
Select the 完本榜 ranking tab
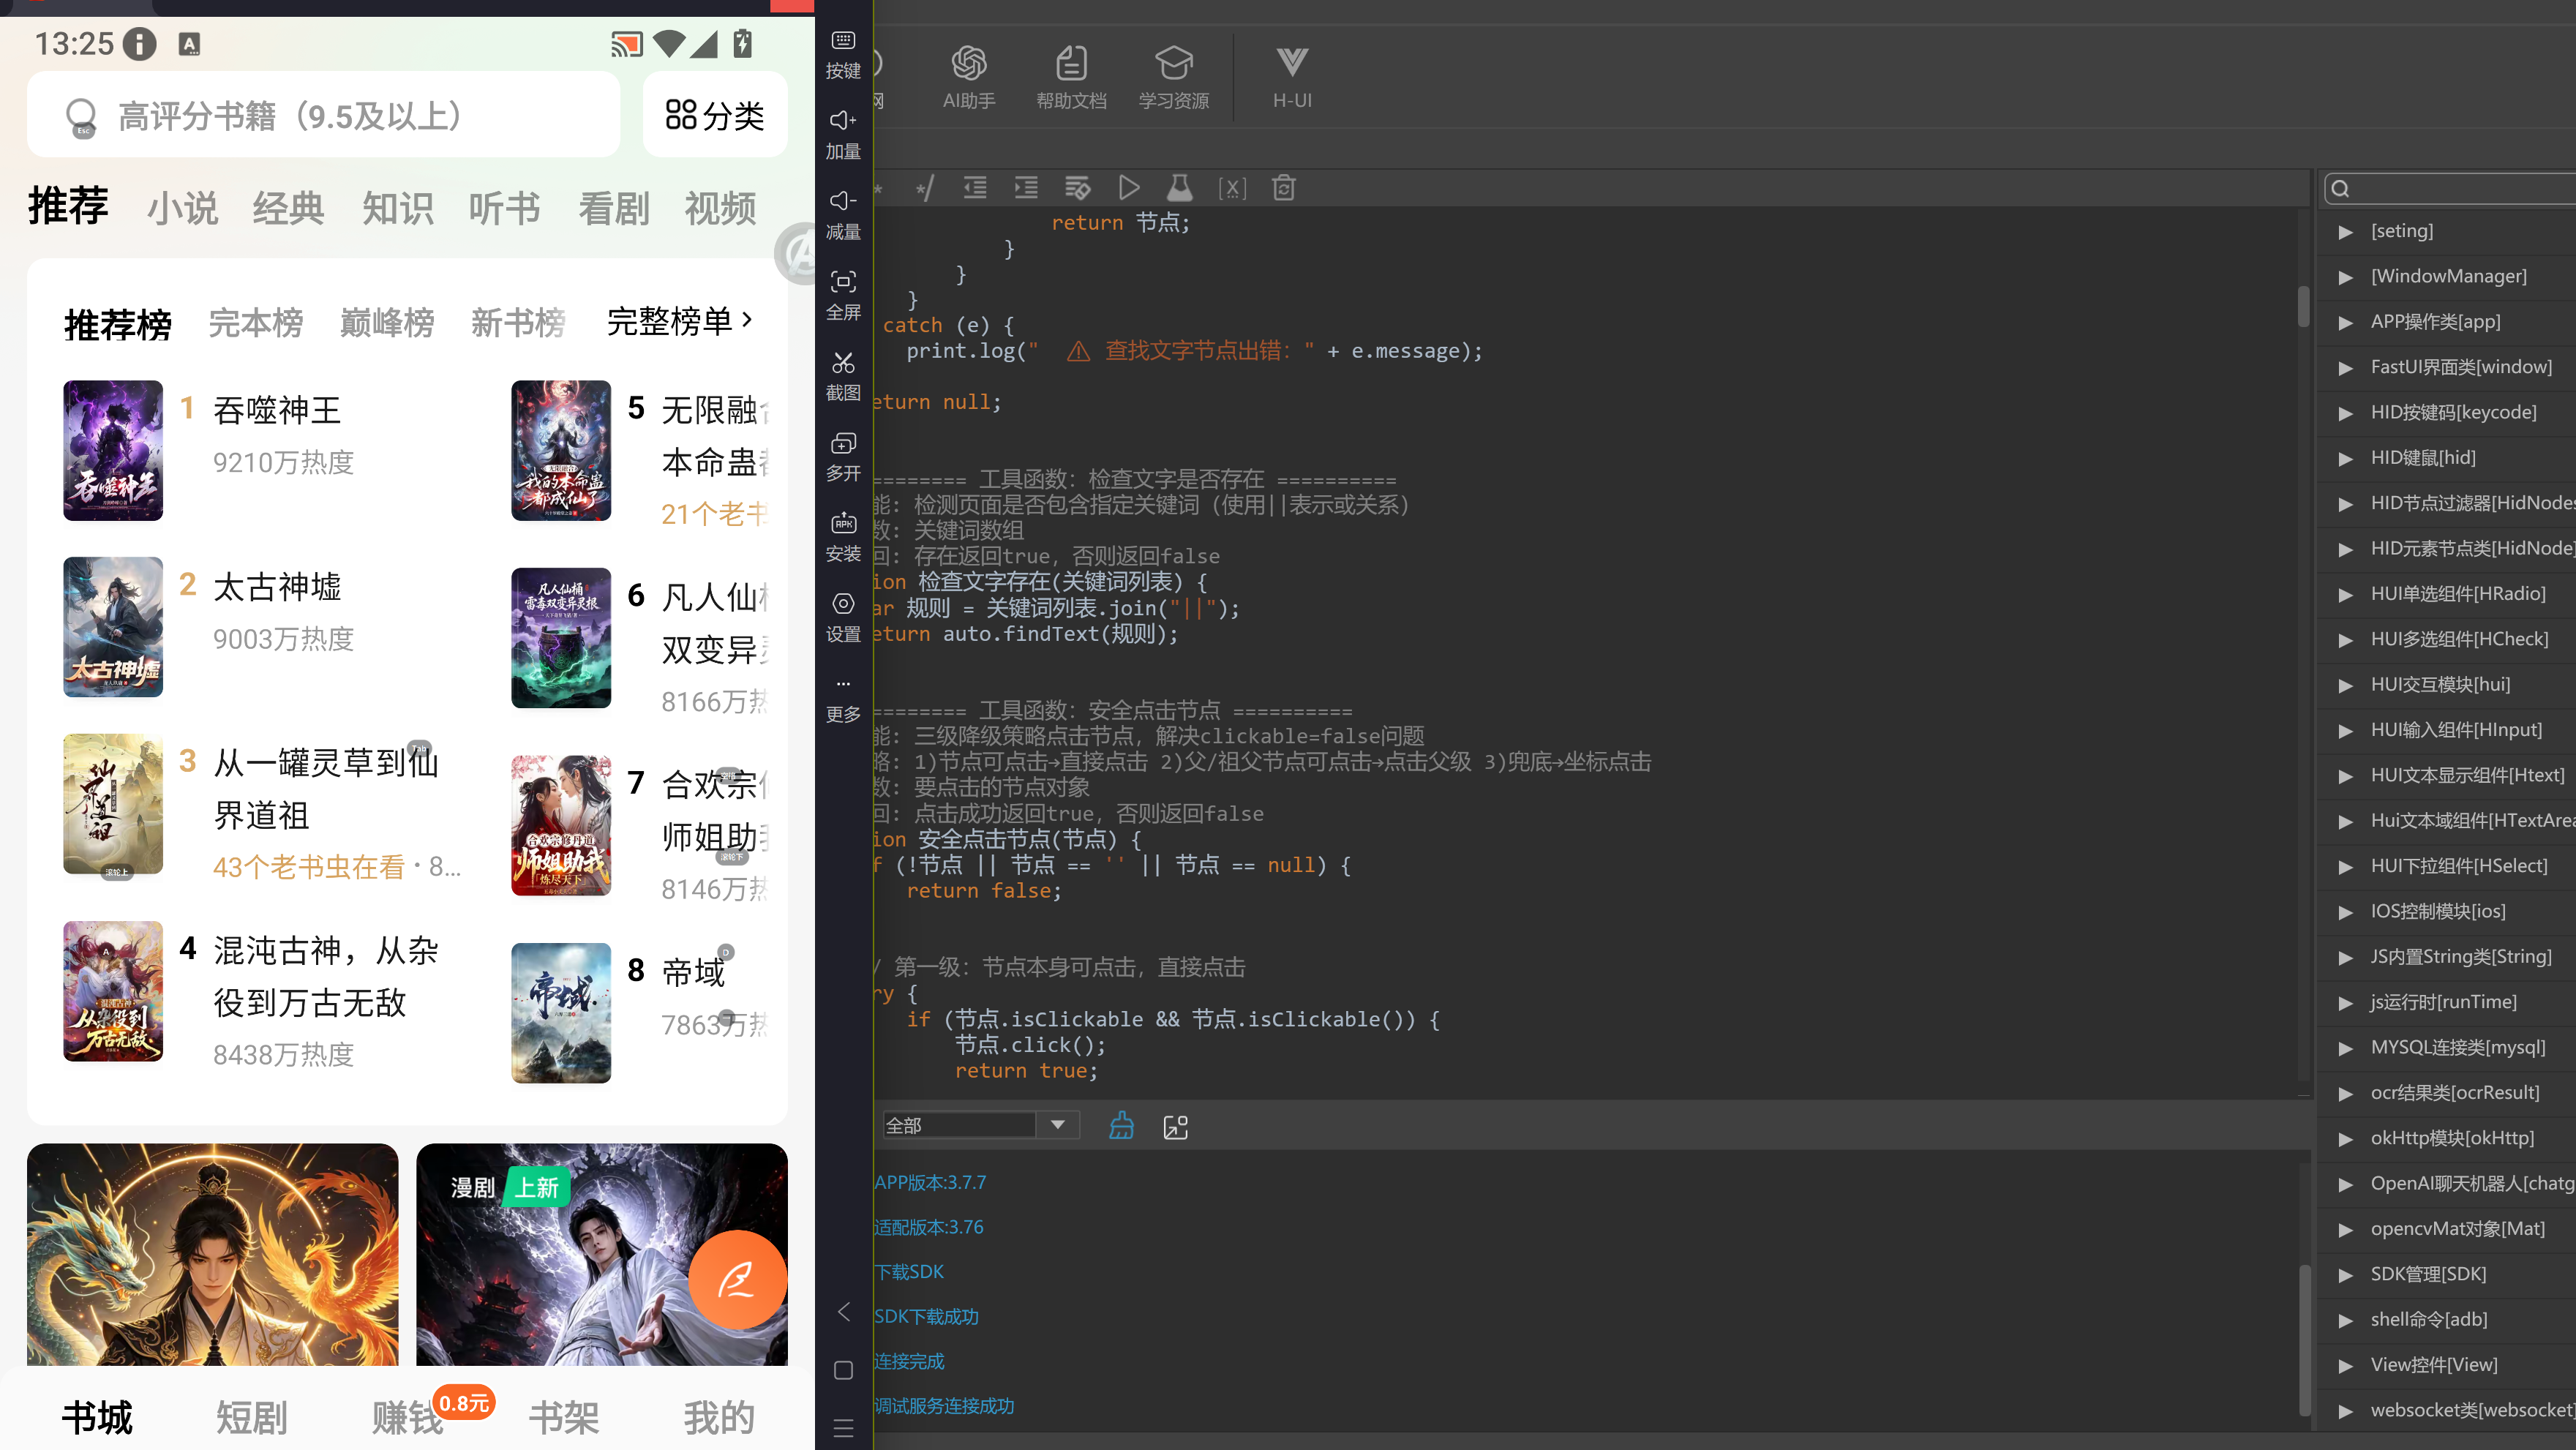[x=256, y=323]
